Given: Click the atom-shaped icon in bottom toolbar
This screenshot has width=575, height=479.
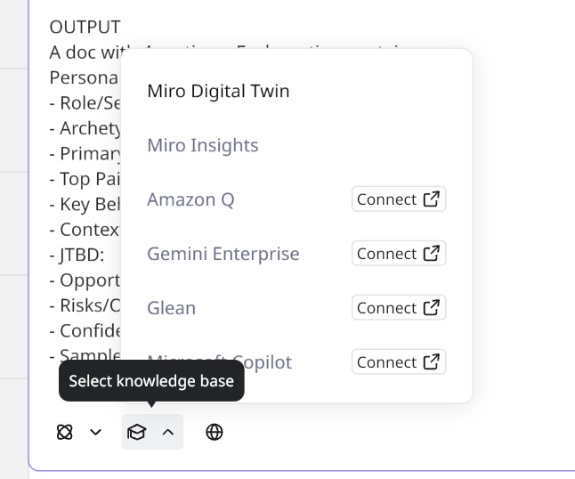Looking at the screenshot, I should pos(64,433).
